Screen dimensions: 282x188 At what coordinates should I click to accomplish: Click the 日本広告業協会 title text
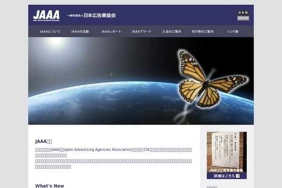100,16
